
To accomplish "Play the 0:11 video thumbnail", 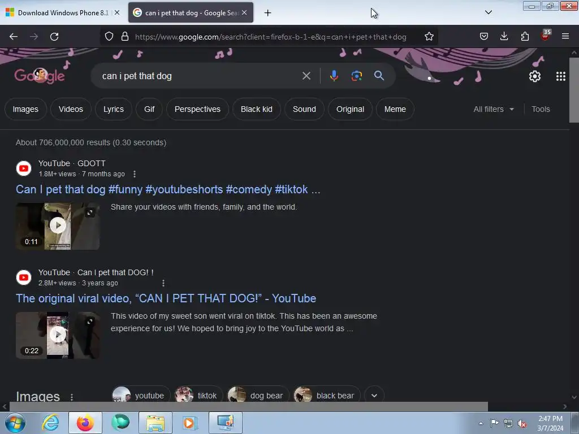I will click(x=58, y=226).
